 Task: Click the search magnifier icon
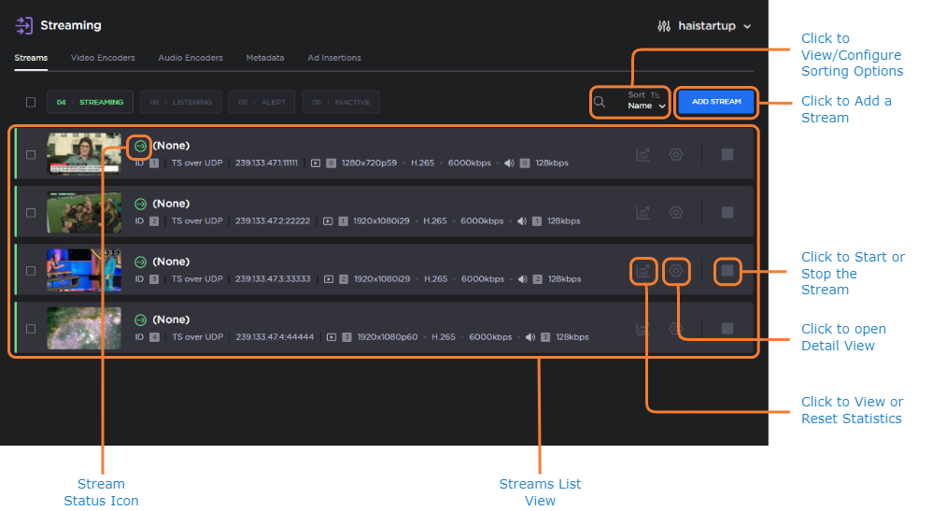point(600,102)
